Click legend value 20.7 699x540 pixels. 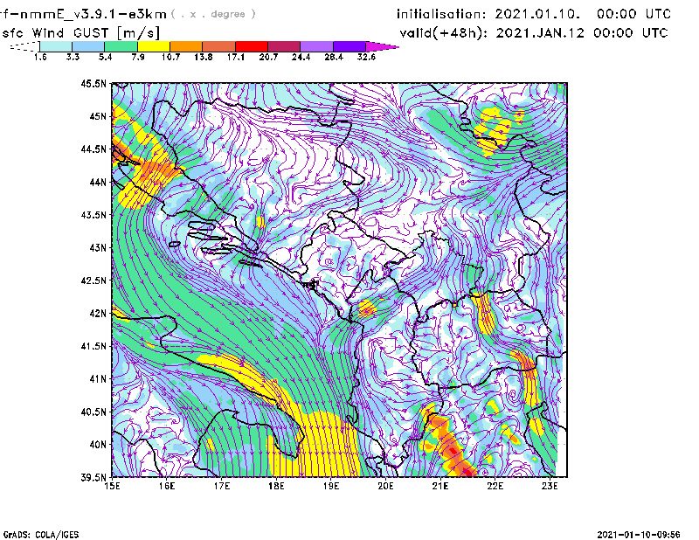click(268, 57)
